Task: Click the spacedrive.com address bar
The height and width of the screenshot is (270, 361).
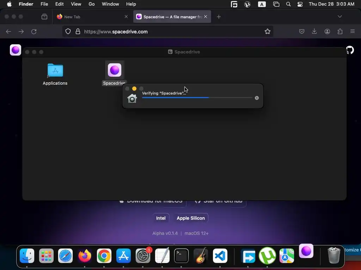Action: (x=168, y=31)
